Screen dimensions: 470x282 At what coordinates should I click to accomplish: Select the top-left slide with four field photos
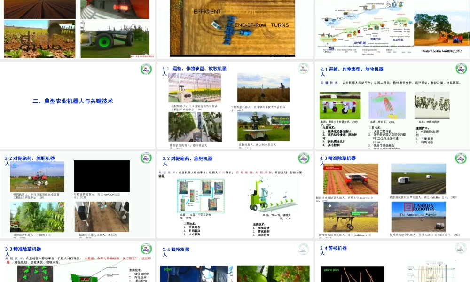point(78,29)
